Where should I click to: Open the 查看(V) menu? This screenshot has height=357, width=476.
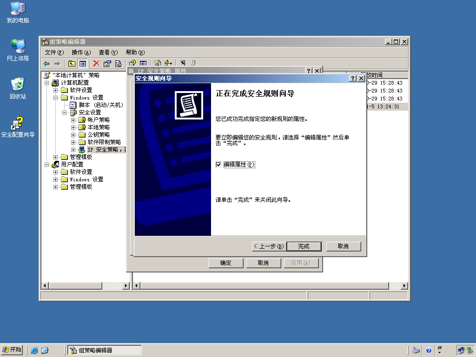[108, 53]
